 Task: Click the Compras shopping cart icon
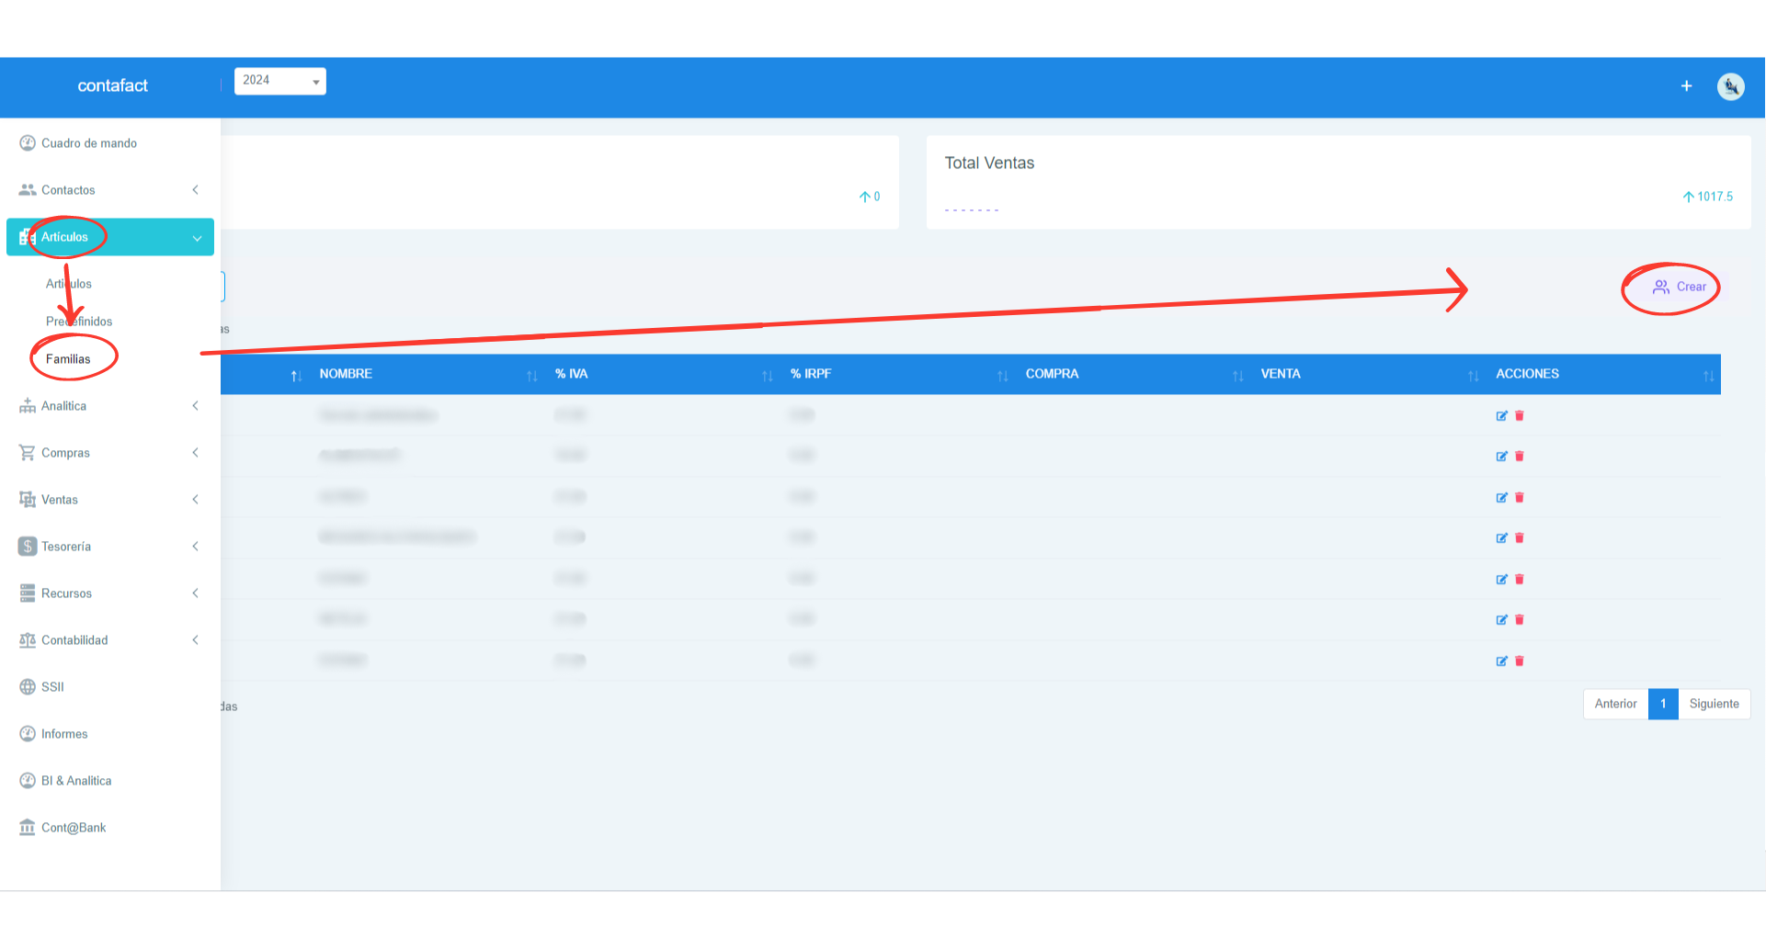coord(28,453)
